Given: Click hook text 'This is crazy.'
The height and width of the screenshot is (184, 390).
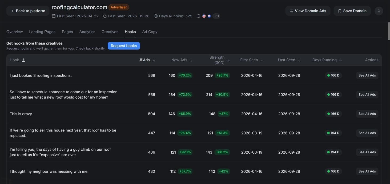Looking at the screenshot, I should 21,114.
